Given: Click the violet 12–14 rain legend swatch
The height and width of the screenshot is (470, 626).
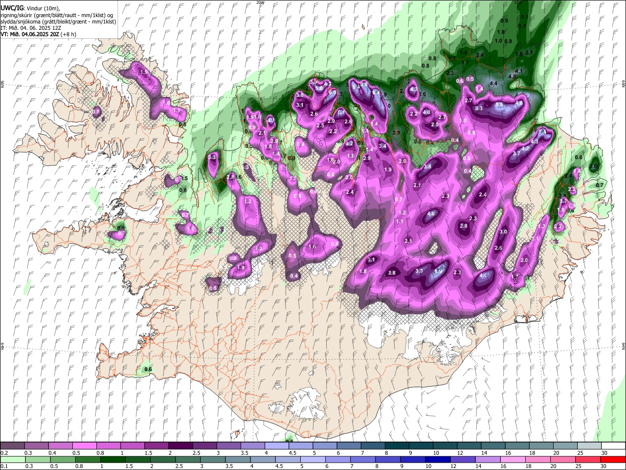Looking at the screenshot, I should [463, 459].
